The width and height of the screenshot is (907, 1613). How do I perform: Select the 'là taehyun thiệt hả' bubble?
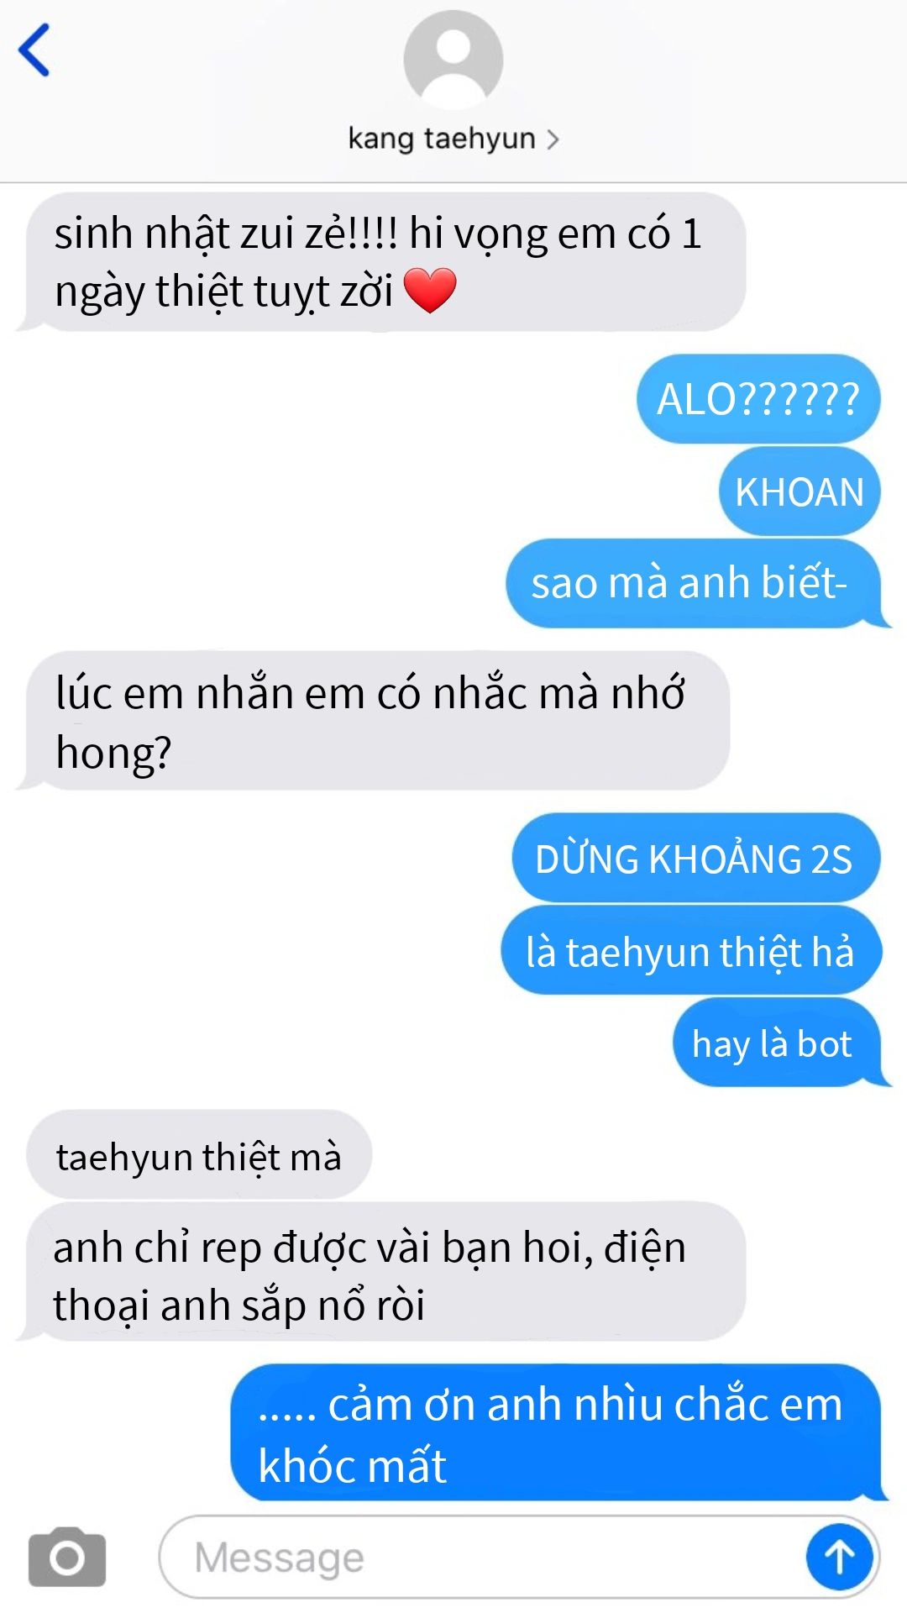tap(691, 951)
